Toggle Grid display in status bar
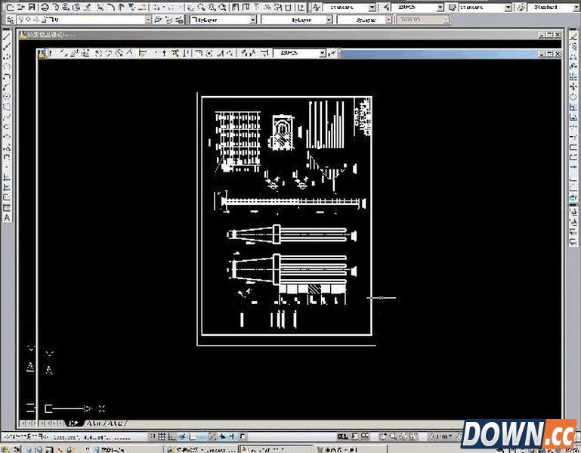 (x=163, y=437)
